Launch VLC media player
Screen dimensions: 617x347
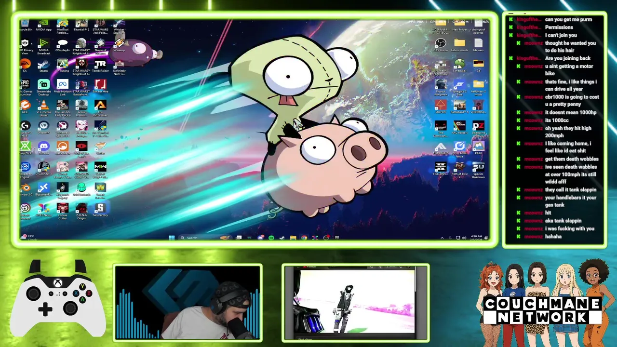[43, 108]
